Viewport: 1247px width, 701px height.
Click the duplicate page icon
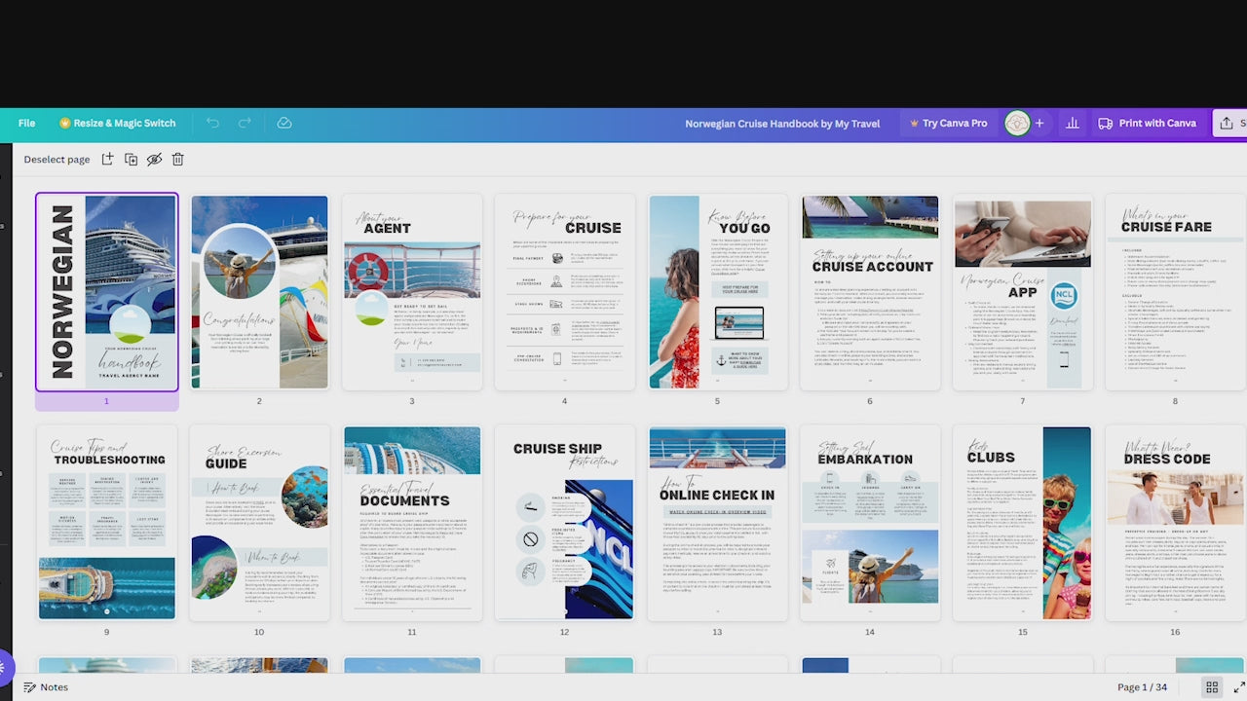131,159
